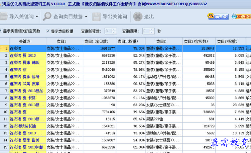Screen dimensions: 251x153
Task: Select keyword 连衣裙 夏 2013新品
Action: tap(28, 91)
